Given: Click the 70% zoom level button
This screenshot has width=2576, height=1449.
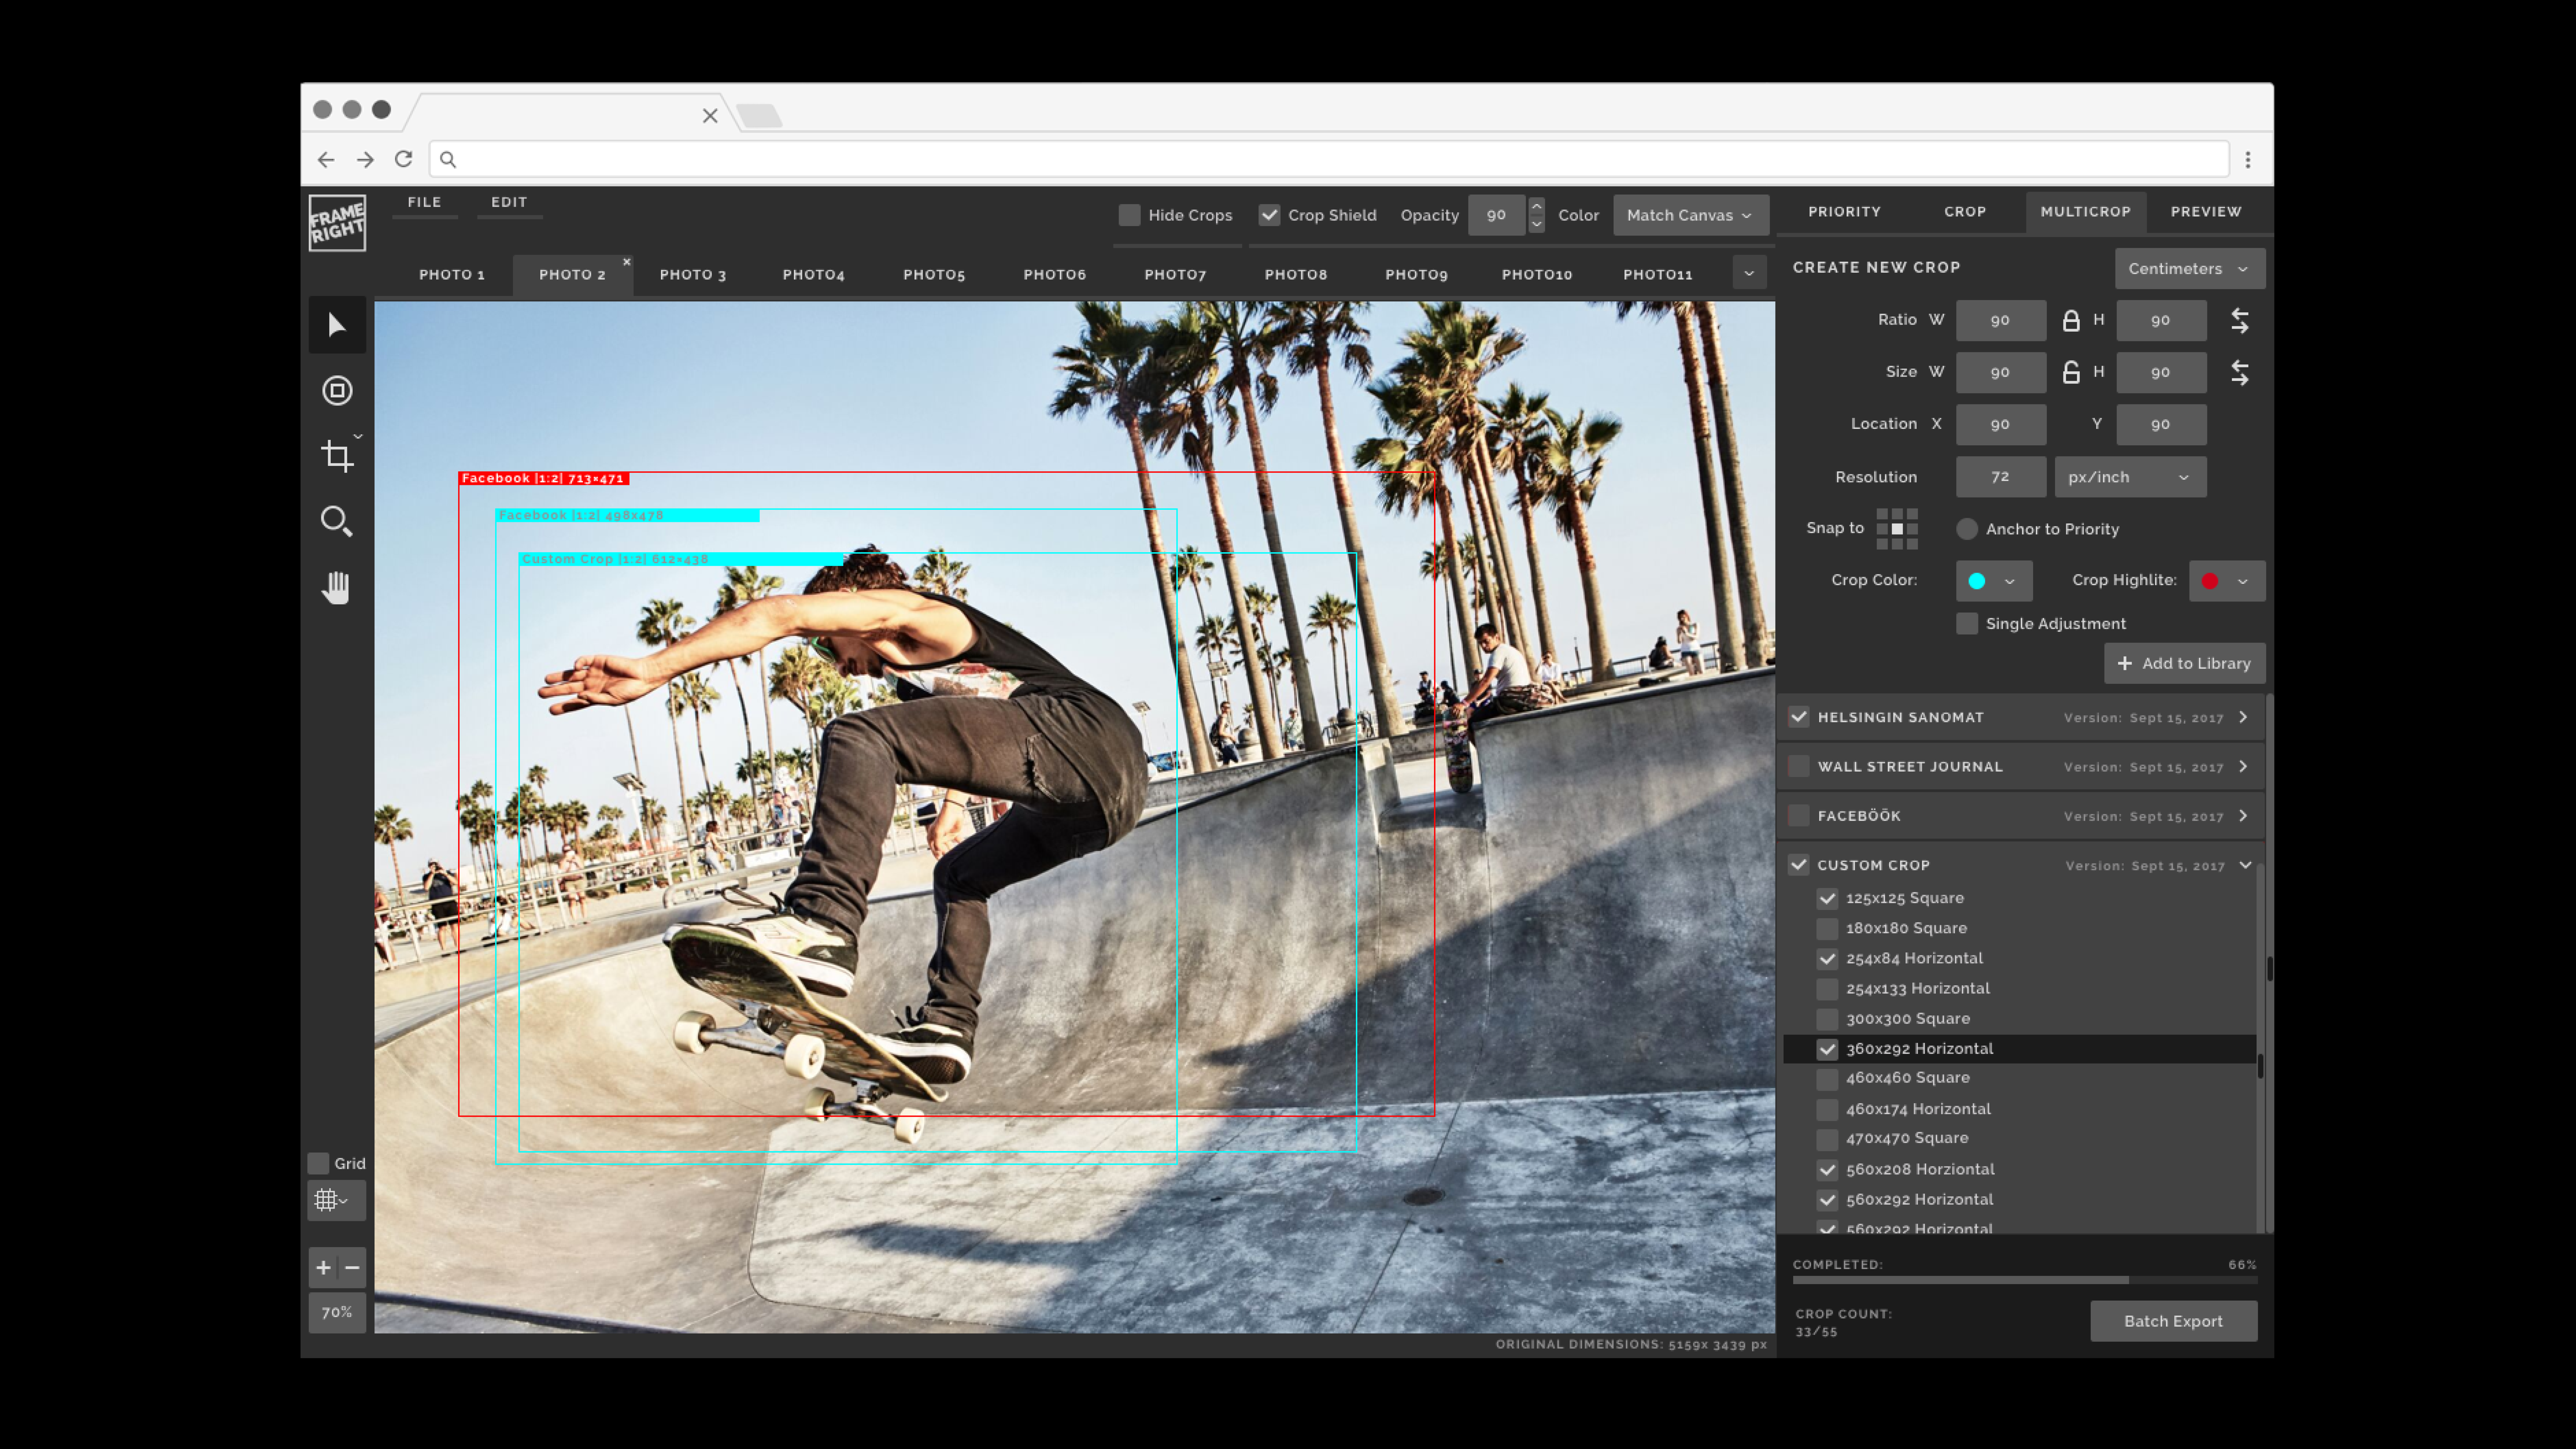Looking at the screenshot, I should (337, 1312).
